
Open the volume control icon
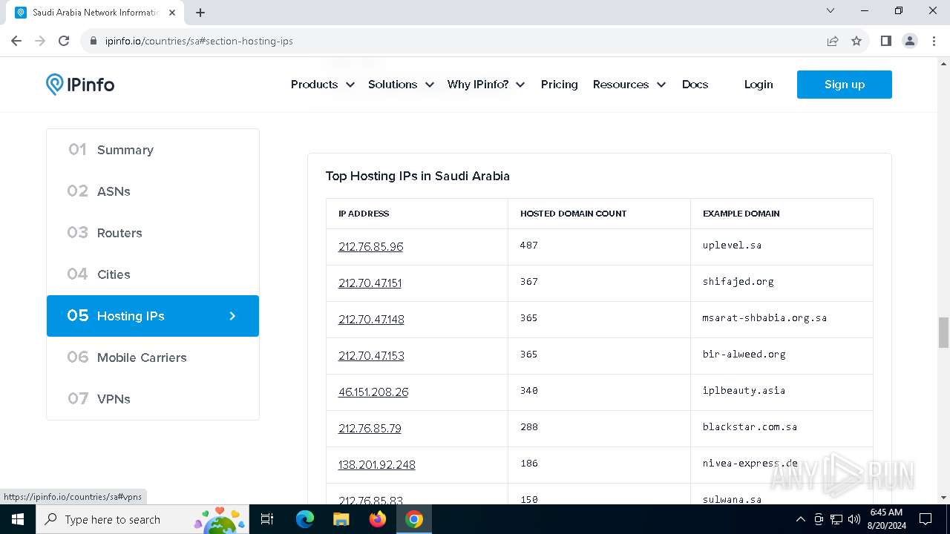[x=854, y=519]
